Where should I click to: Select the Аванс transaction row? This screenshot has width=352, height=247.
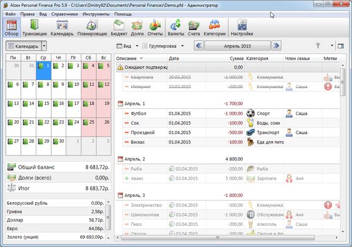tap(231, 178)
